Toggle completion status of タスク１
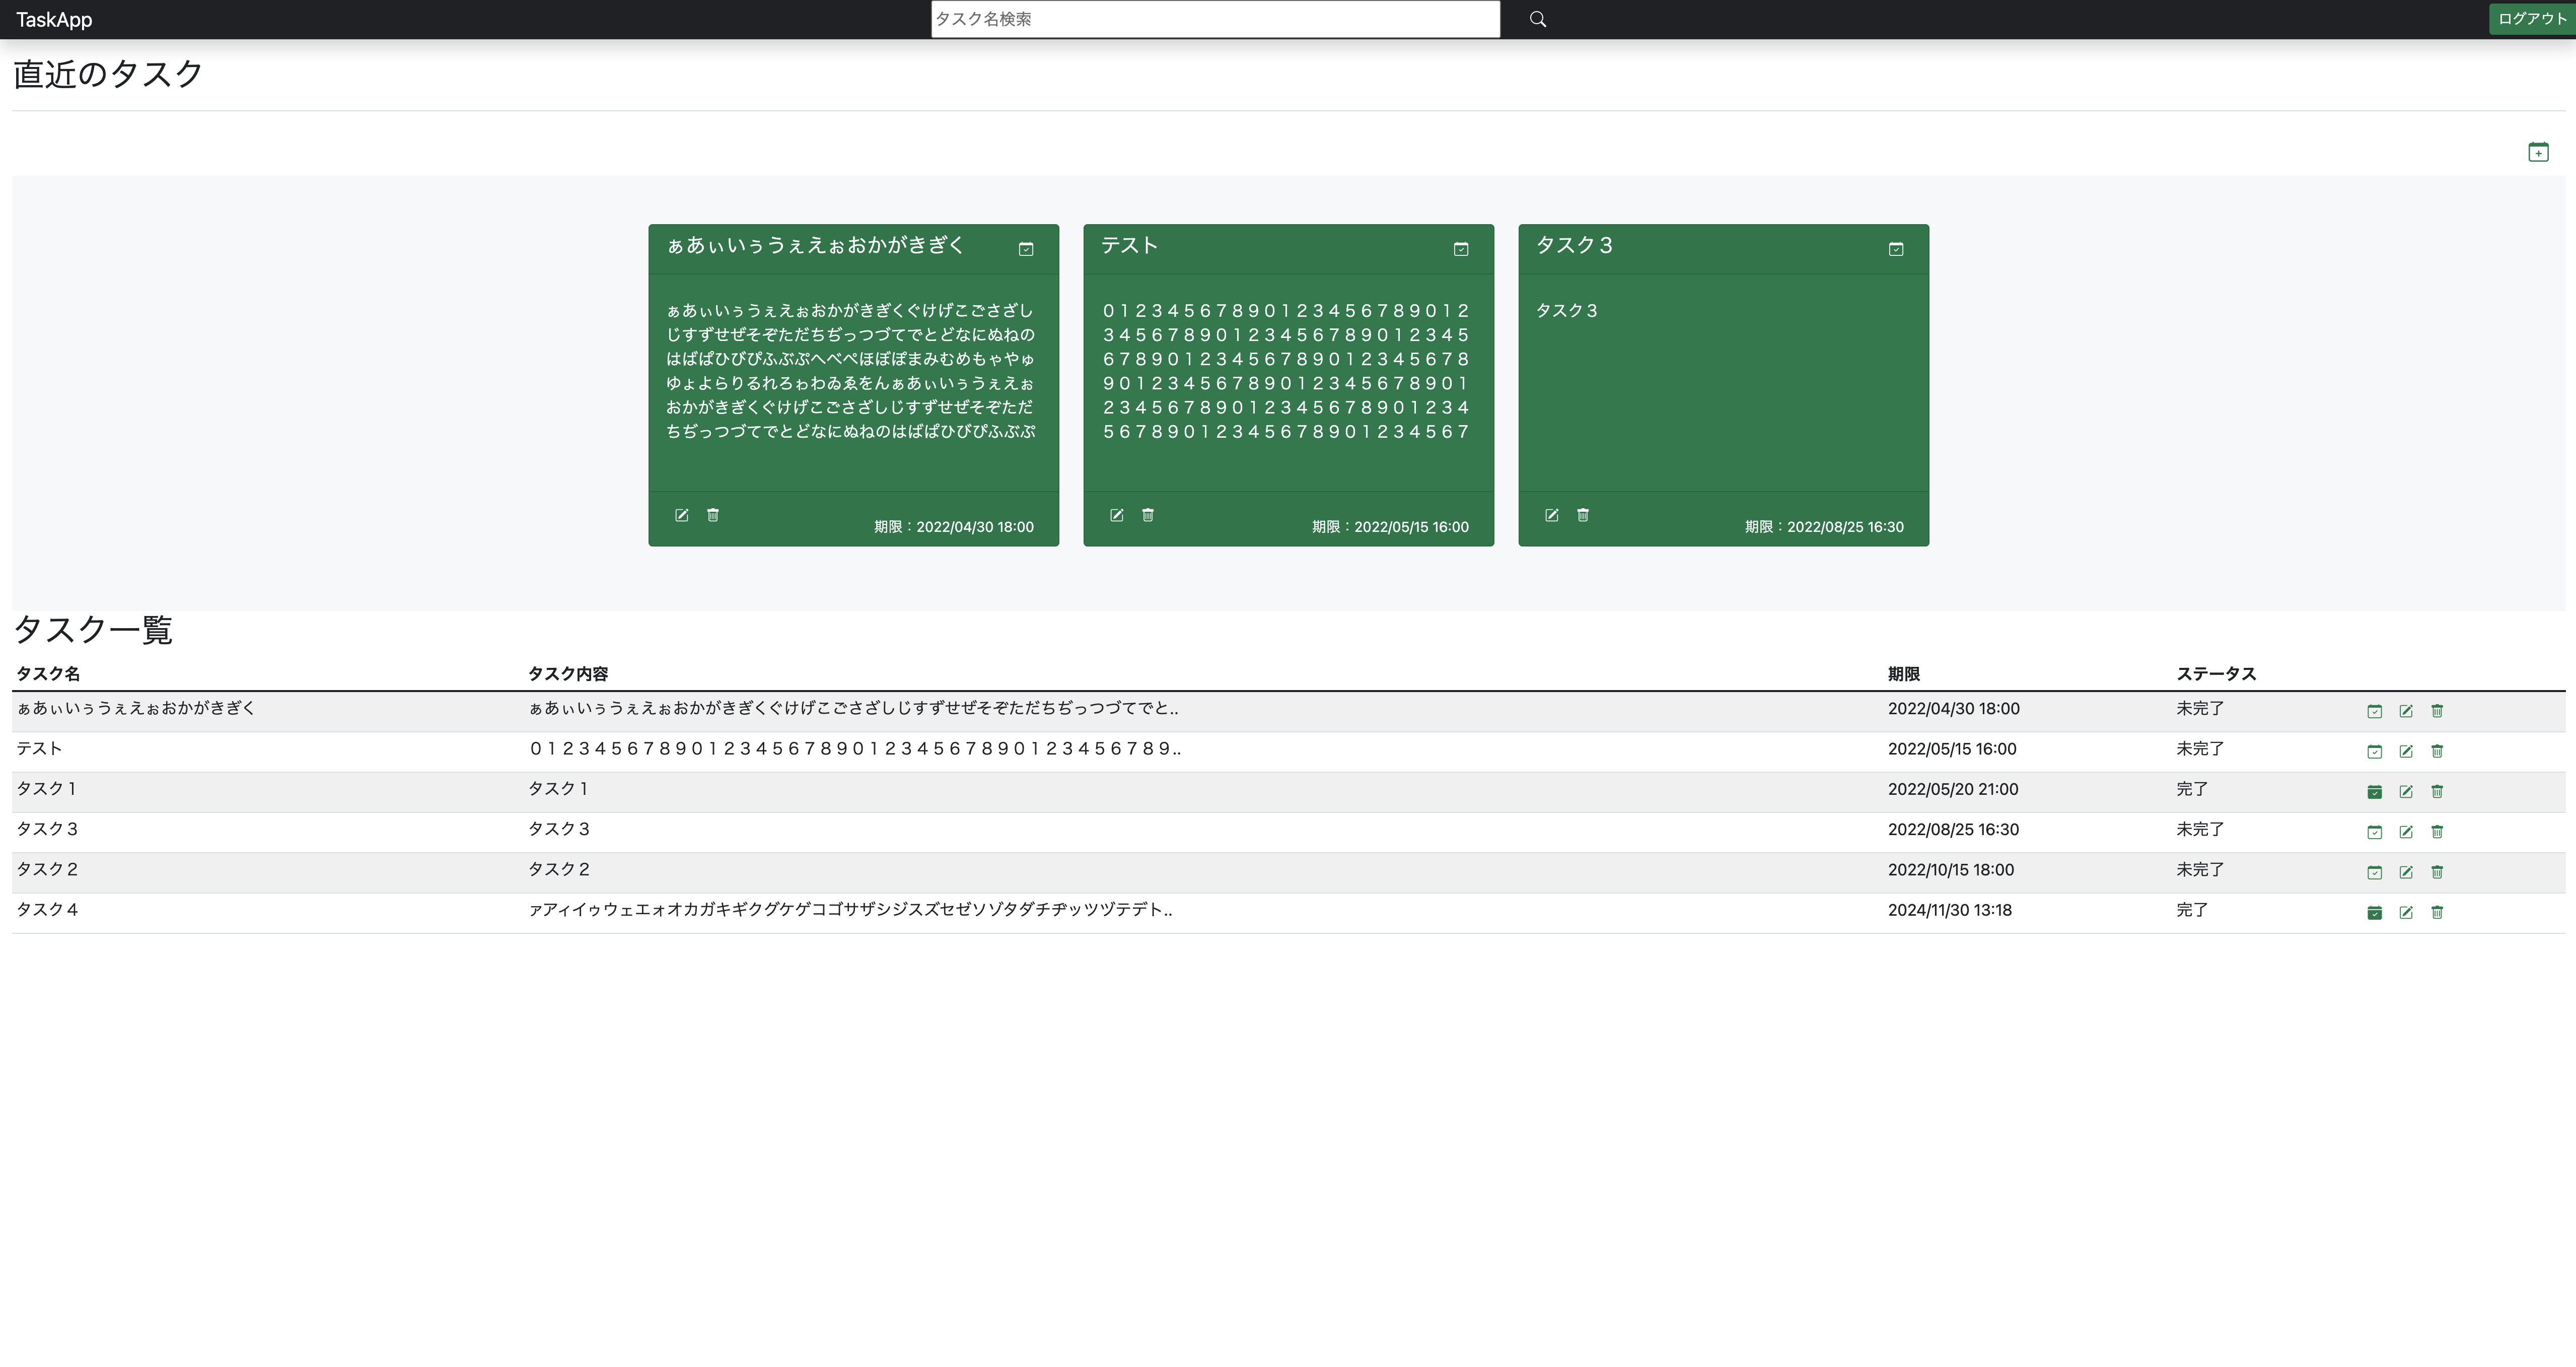Screen dimensions: 2576x1367 (x=2376, y=791)
